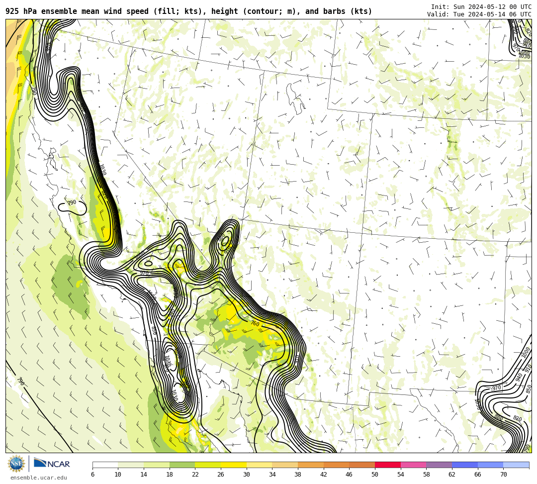537x484 pixels.
Task: Click the colorbar tick label 14
Action: point(144,475)
